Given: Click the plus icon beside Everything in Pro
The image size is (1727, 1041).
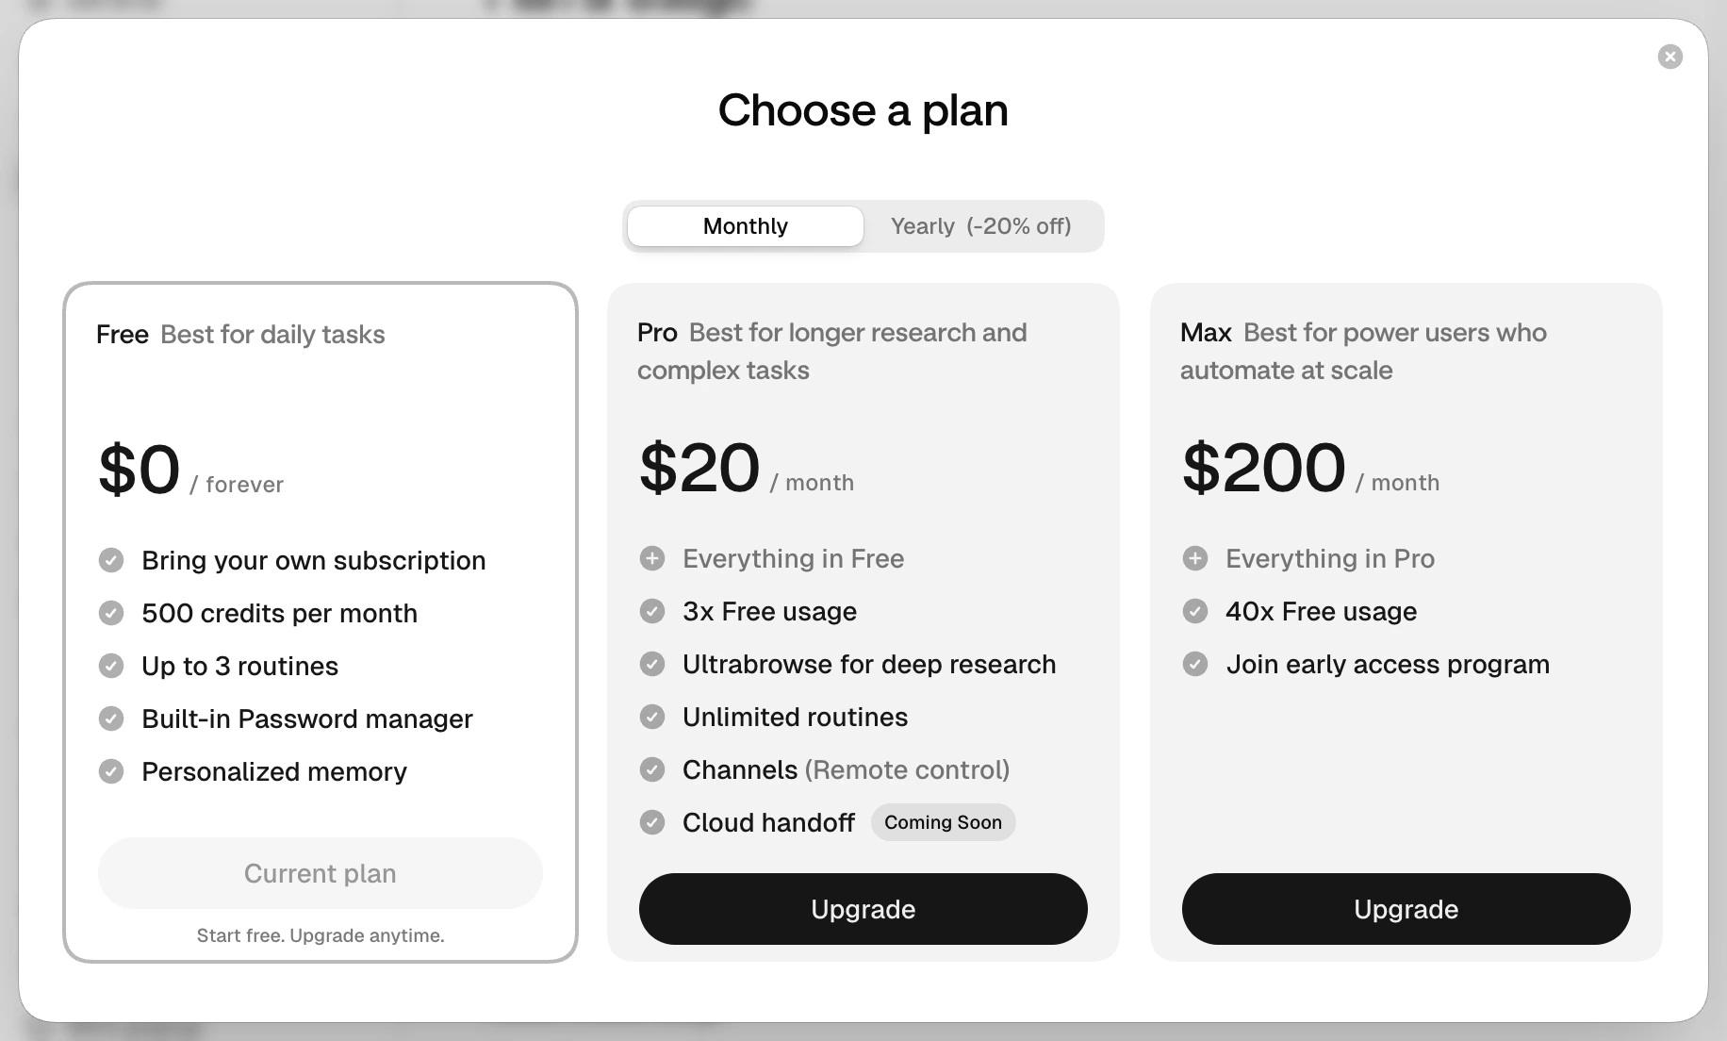Looking at the screenshot, I should click(x=1195, y=558).
